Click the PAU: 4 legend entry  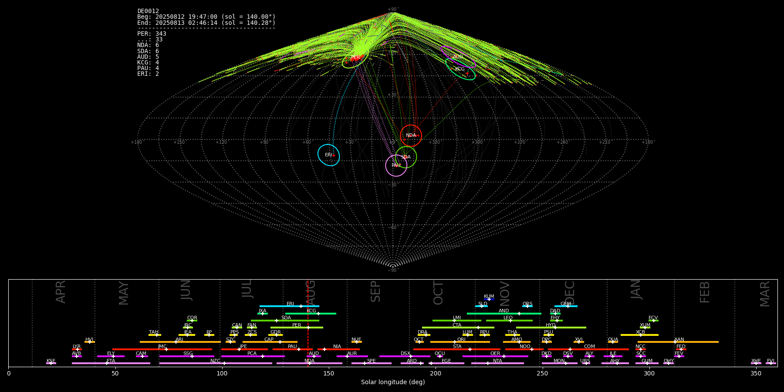pos(148,68)
